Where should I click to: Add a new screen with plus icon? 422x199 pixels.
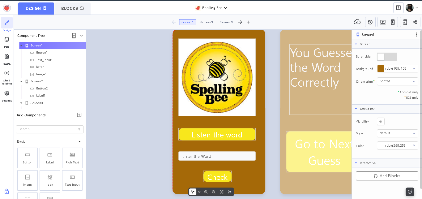click(248, 22)
